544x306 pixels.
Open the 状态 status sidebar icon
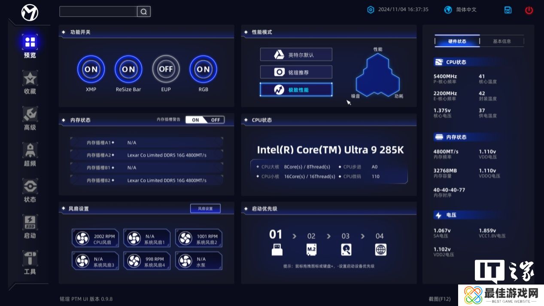coord(30,187)
